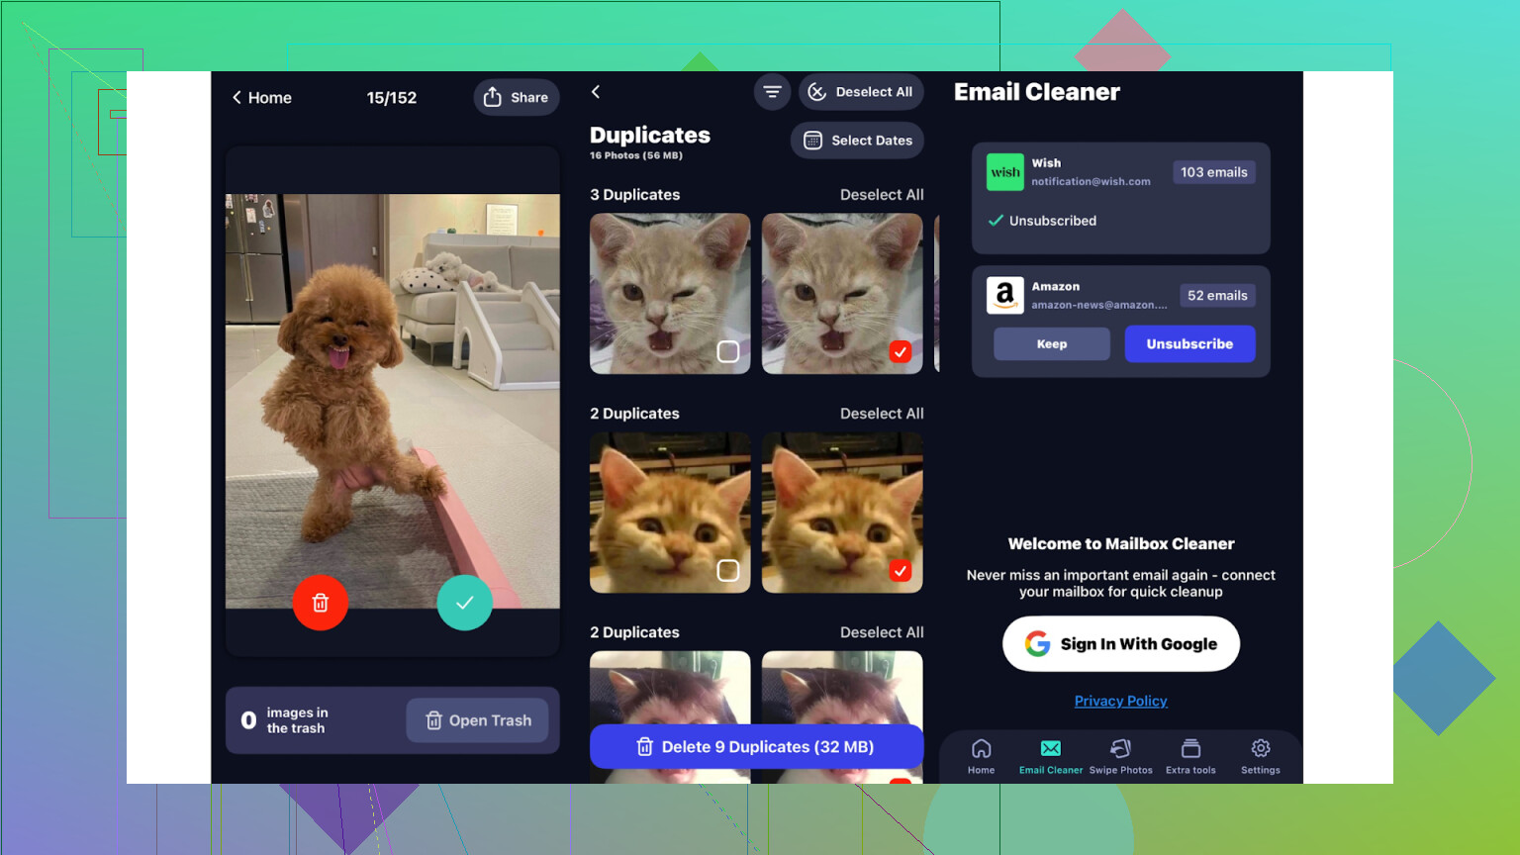Tap the green checkmark keep icon

(464, 603)
